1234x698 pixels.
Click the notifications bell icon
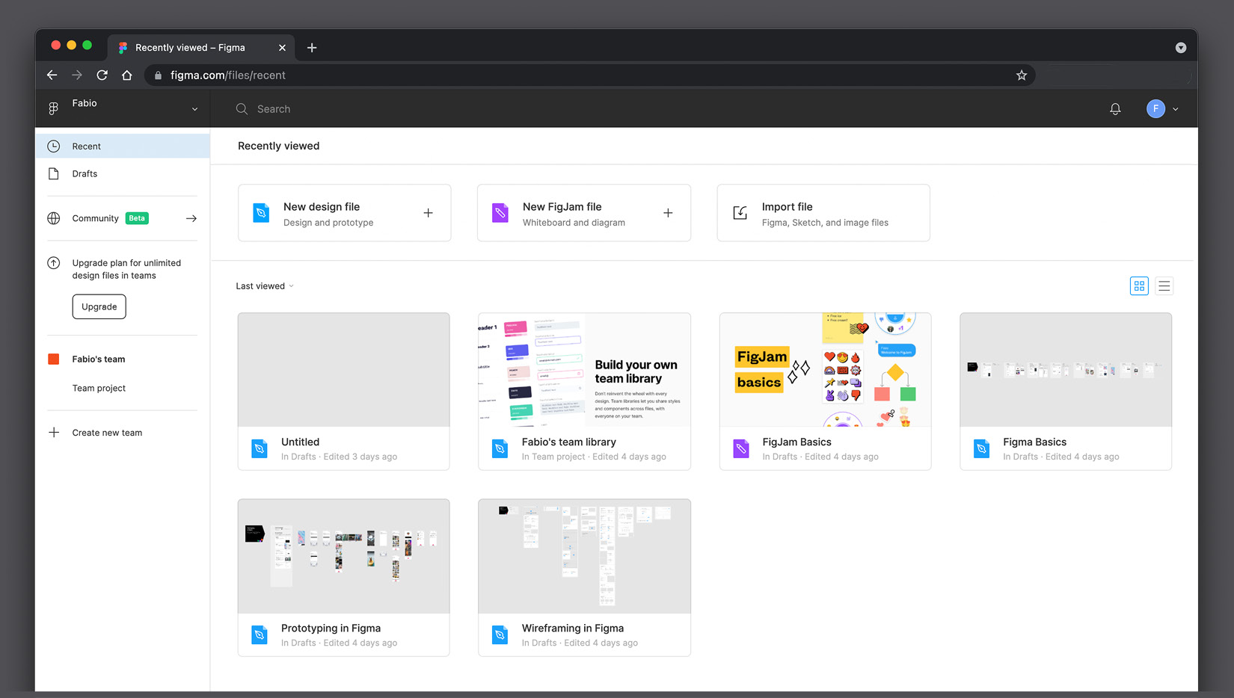pyautogui.click(x=1114, y=109)
